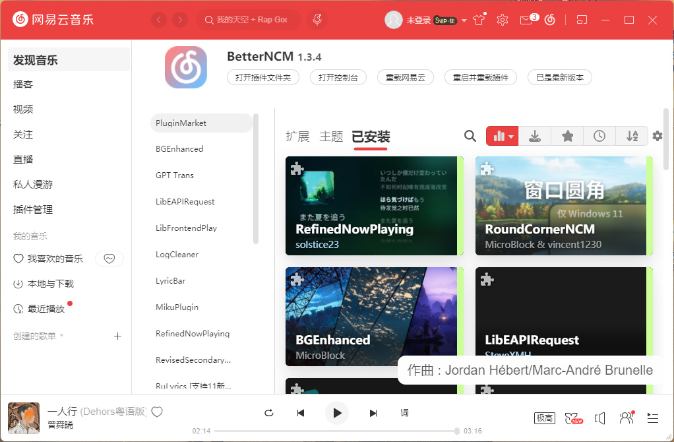Open the album cover thumbnail

pos(24,418)
